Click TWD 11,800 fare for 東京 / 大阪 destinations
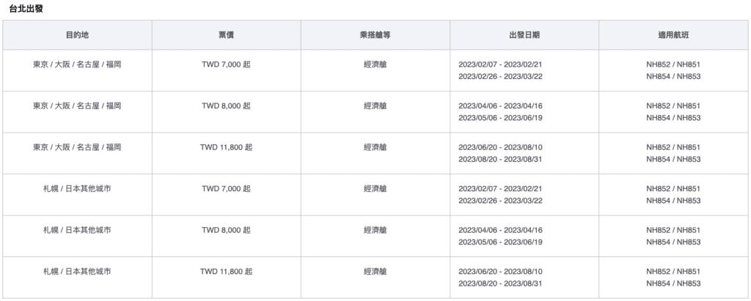 [226, 147]
